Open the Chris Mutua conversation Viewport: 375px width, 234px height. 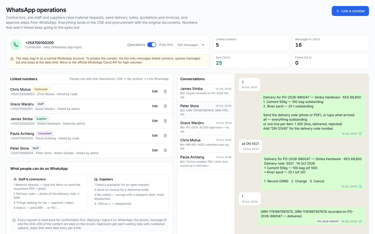[x=206, y=144]
